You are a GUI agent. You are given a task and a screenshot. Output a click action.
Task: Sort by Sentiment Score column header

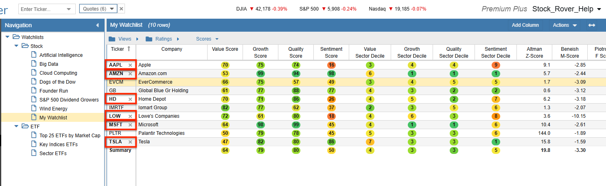point(331,52)
